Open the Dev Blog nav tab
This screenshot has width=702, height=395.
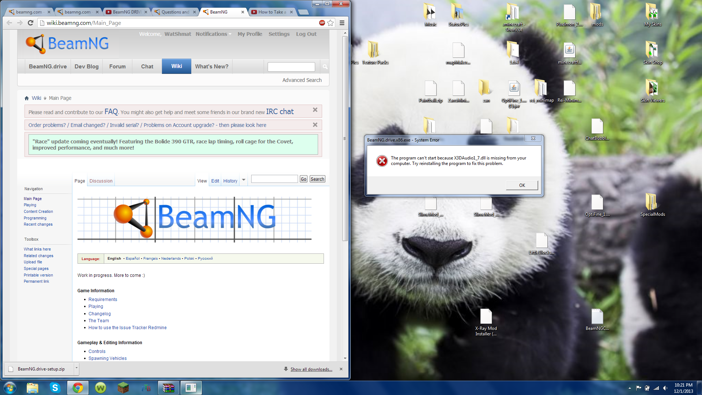click(87, 67)
